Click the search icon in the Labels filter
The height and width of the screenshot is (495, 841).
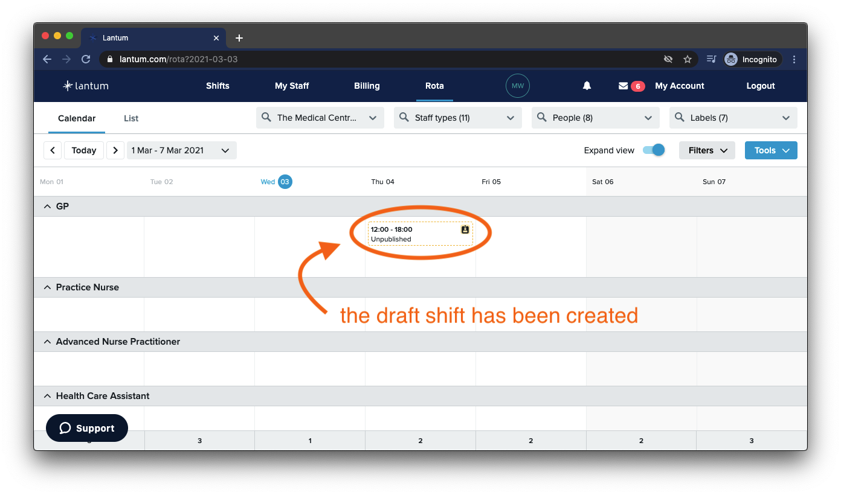(x=680, y=117)
